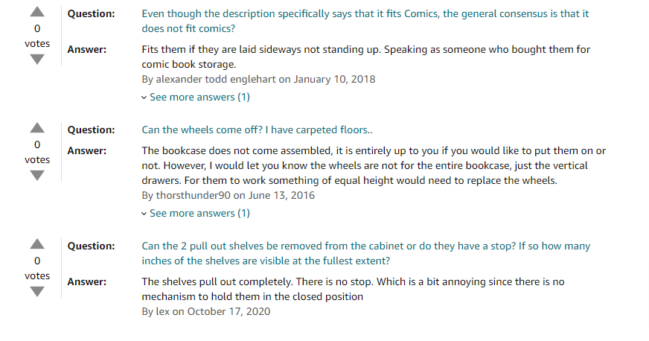Open 'Can the wheels come off?' question
The height and width of the screenshot is (341, 649).
[257, 130]
